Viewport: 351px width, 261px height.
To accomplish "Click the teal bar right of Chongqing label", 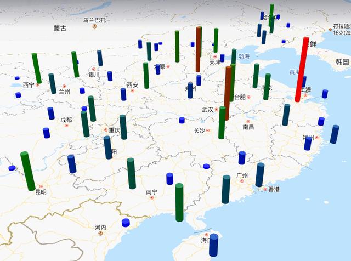I will coord(123,127).
